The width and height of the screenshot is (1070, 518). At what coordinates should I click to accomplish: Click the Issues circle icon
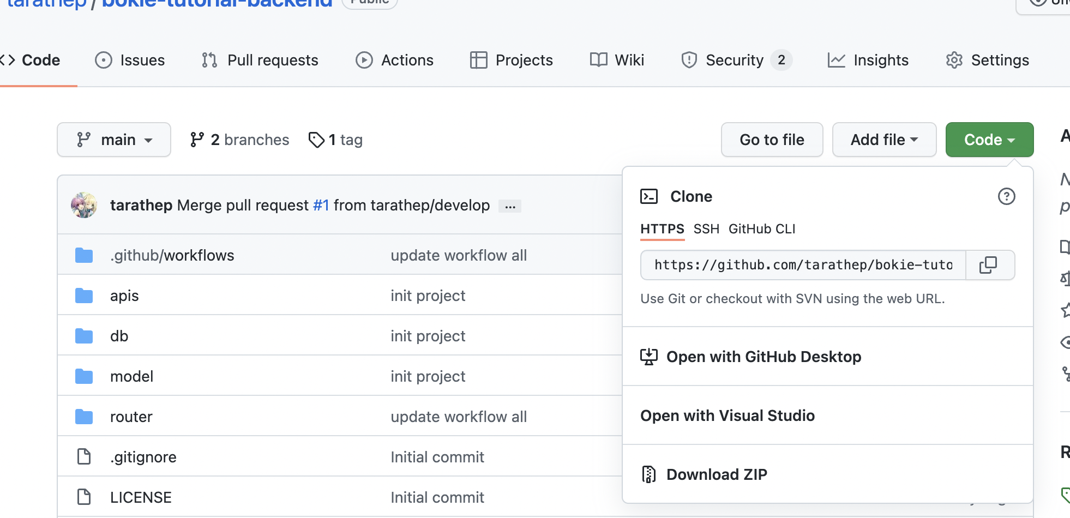coord(104,60)
